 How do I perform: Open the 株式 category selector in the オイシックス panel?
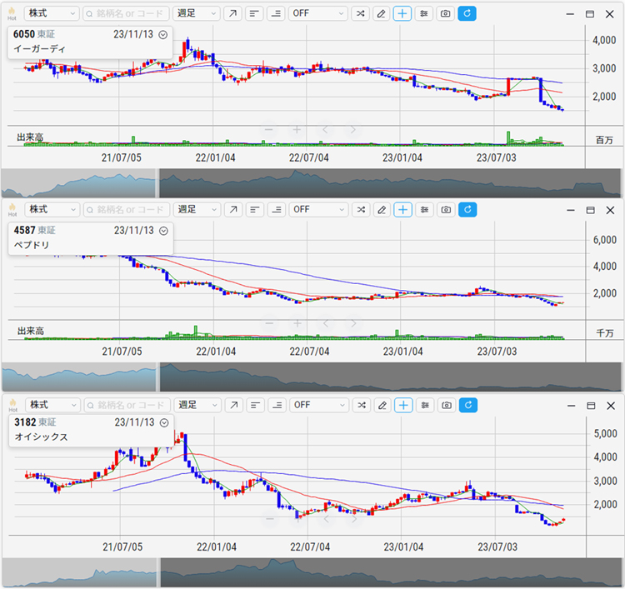52,405
